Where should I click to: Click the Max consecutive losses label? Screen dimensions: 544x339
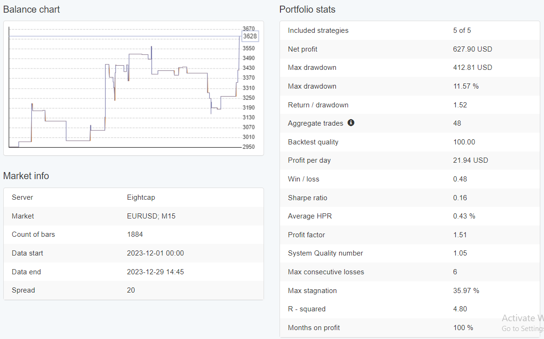[326, 272]
